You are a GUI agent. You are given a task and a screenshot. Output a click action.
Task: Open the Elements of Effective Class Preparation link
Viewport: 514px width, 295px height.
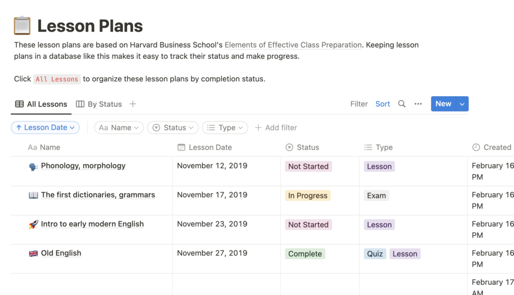click(x=293, y=45)
